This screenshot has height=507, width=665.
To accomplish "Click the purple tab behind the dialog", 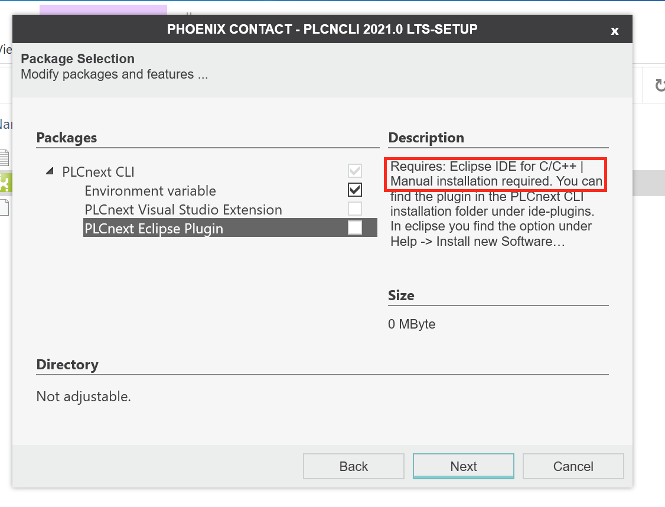I will (x=103, y=9).
